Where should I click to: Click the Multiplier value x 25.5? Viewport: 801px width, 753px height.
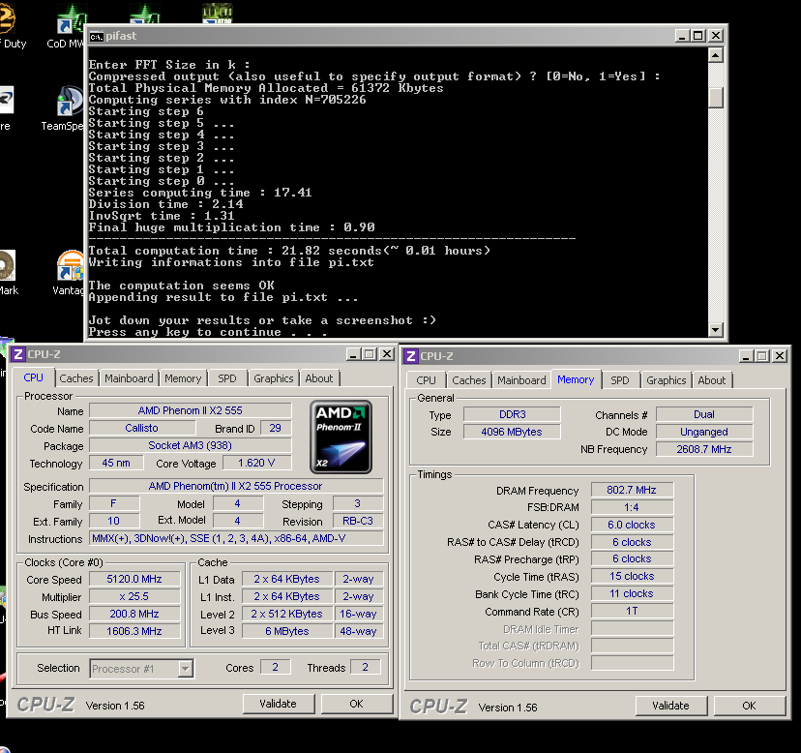tap(134, 596)
